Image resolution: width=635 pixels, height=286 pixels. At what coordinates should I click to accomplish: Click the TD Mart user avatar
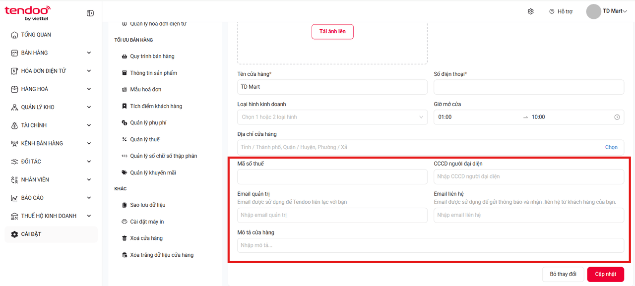594,11
